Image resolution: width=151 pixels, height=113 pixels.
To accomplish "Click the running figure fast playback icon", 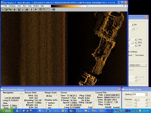I will click(35, 10).
